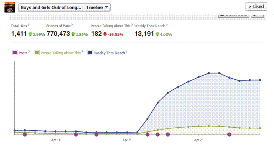
Task: Click the green up arrow next to Total Likes
Action: click(x=30, y=34)
